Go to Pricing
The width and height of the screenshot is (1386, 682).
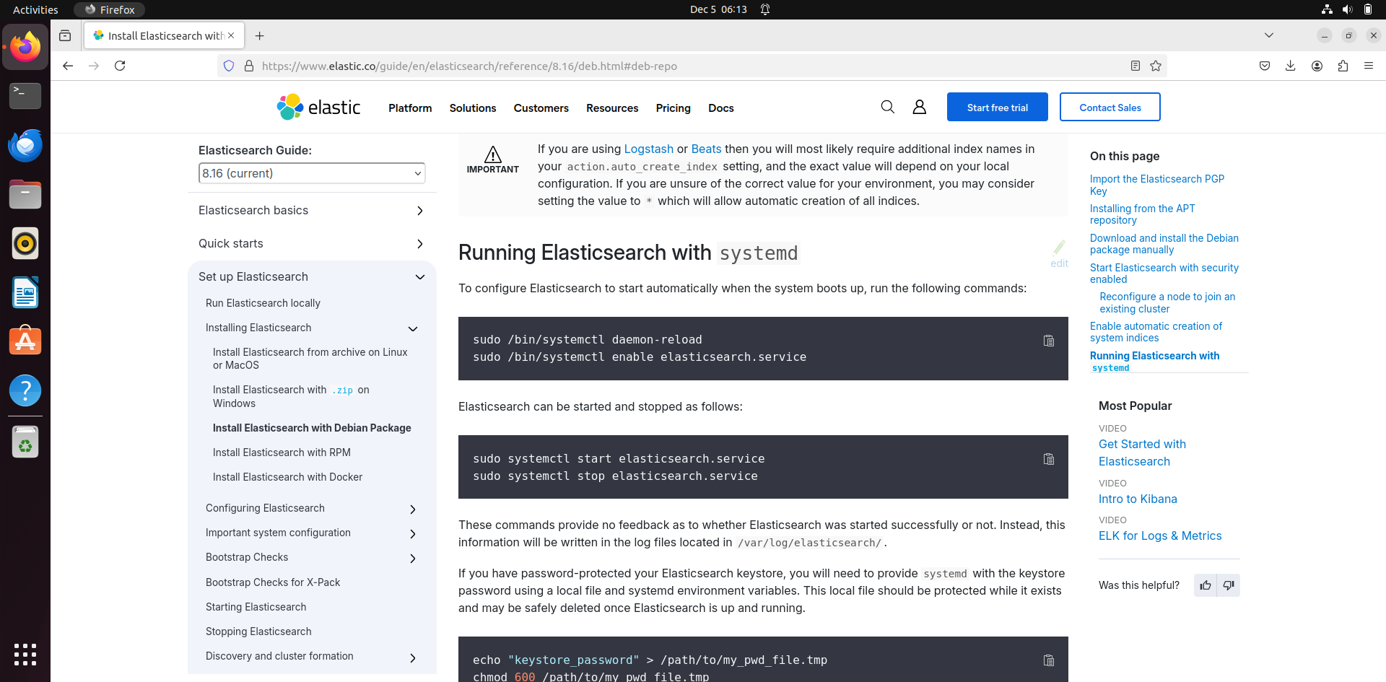coord(674,108)
